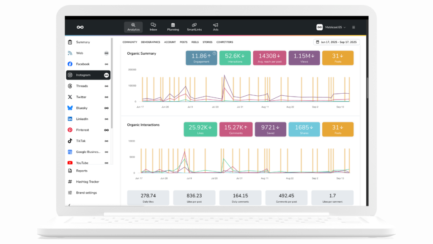Open the Planning calendar icon

(173, 27)
